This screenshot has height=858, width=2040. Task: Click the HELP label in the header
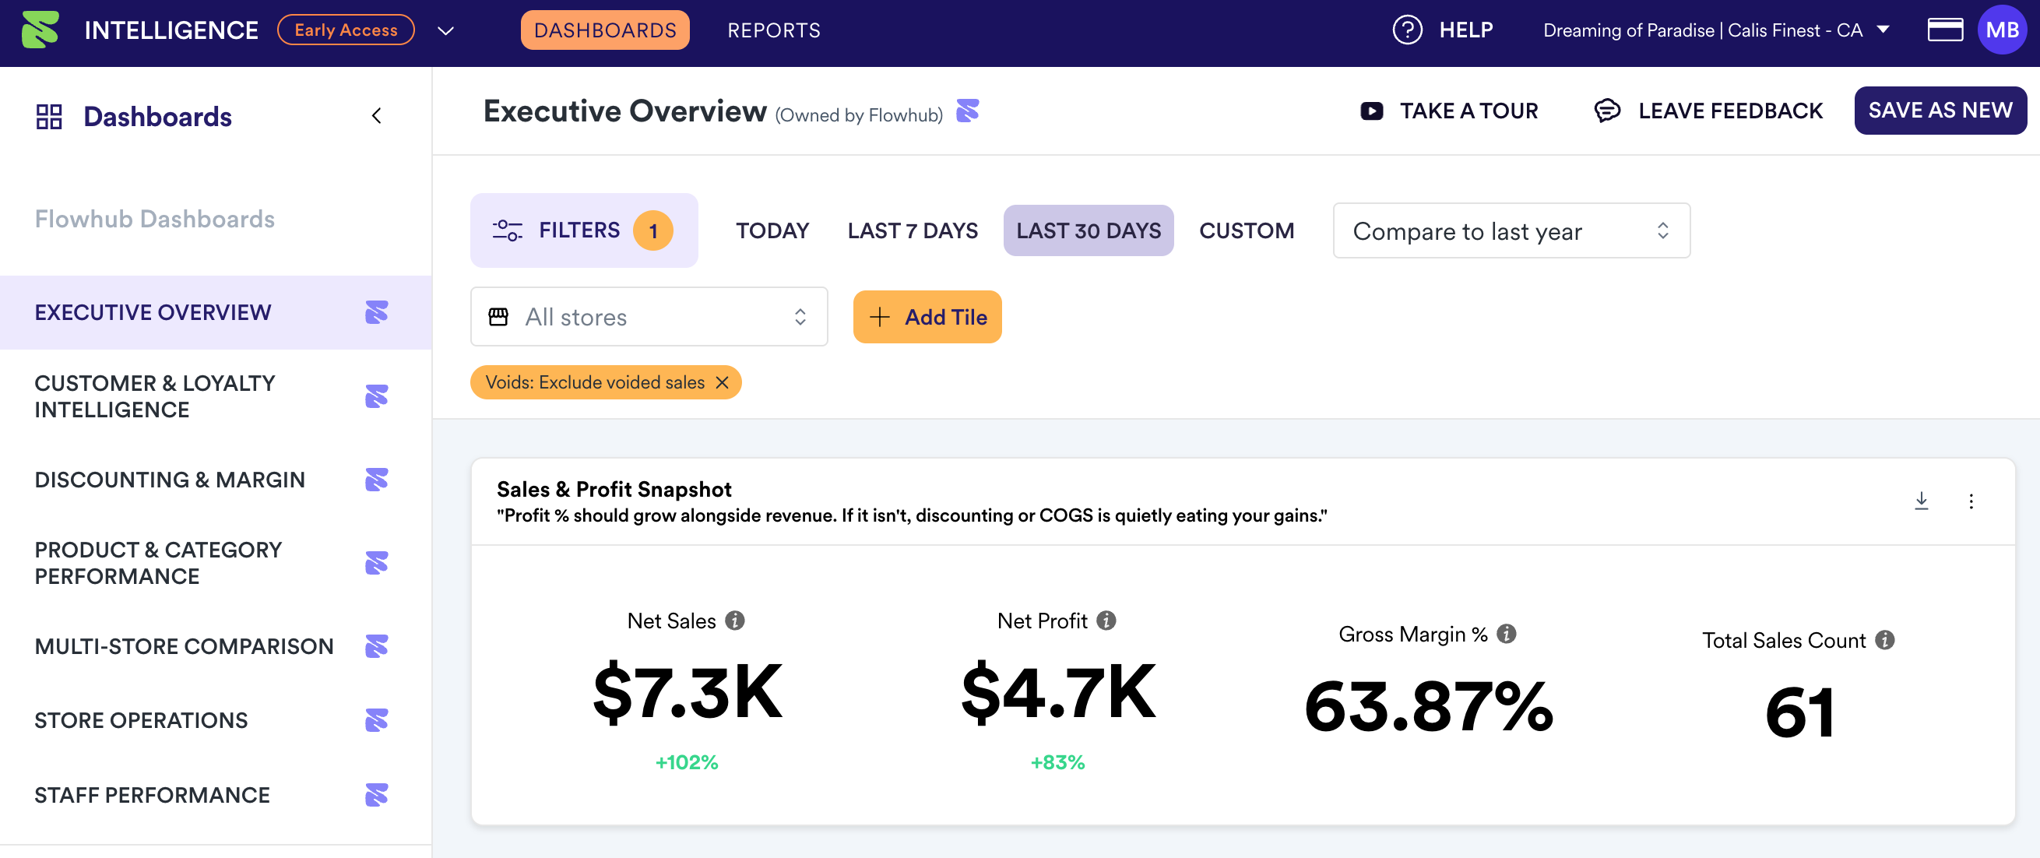(x=1465, y=30)
